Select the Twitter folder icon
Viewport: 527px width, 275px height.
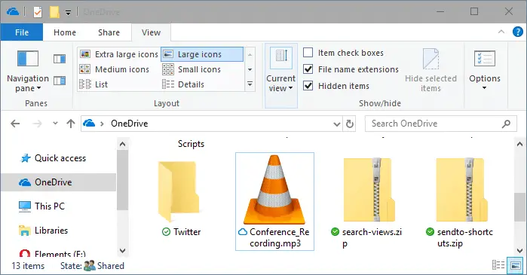coord(179,191)
